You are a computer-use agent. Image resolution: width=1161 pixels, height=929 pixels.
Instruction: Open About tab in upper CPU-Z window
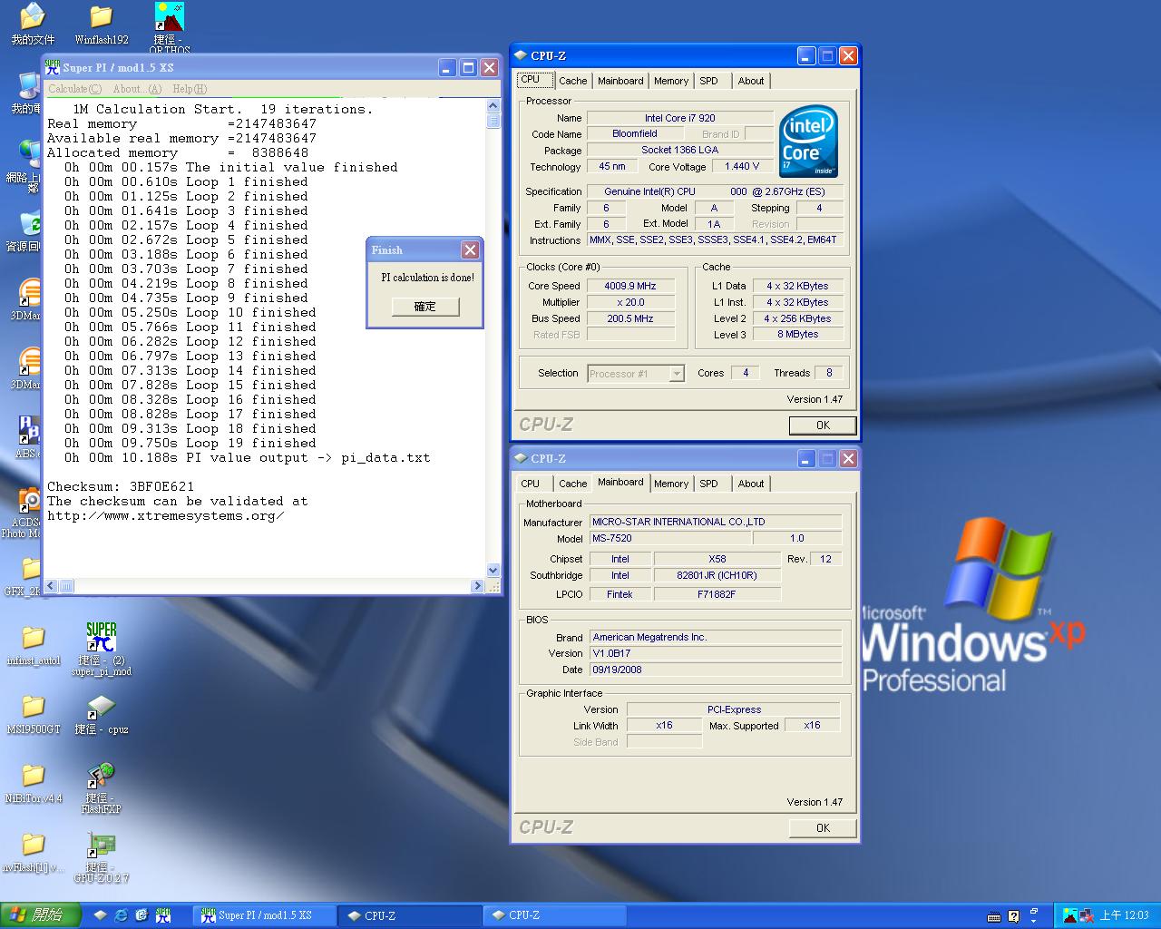tap(751, 81)
